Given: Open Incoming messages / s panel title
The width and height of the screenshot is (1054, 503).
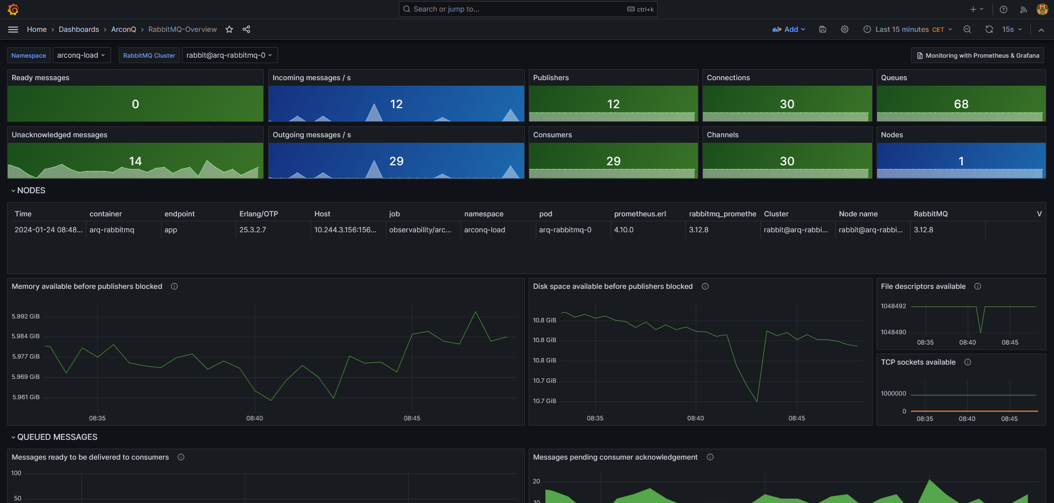Looking at the screenshot, I should [x=312, y=78].
